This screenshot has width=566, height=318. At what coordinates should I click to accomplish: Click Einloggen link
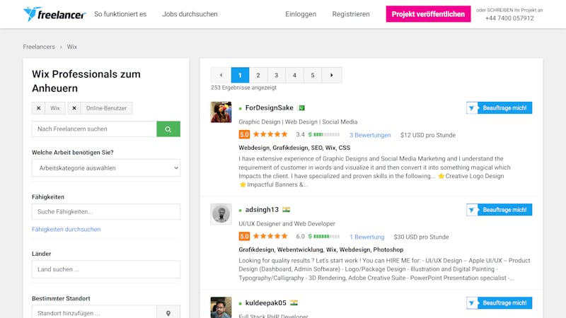[301, 14]
